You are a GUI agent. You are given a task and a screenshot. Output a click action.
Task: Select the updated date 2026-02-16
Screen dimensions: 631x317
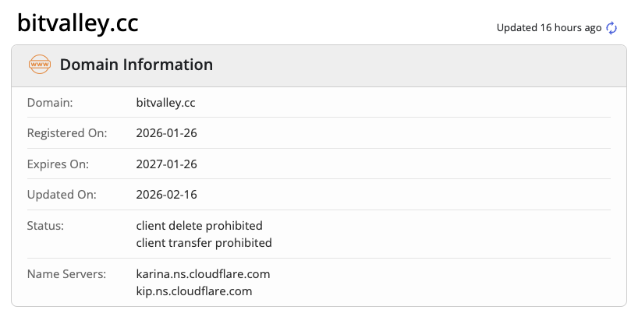pyautogui.click(x=166, y=195)
